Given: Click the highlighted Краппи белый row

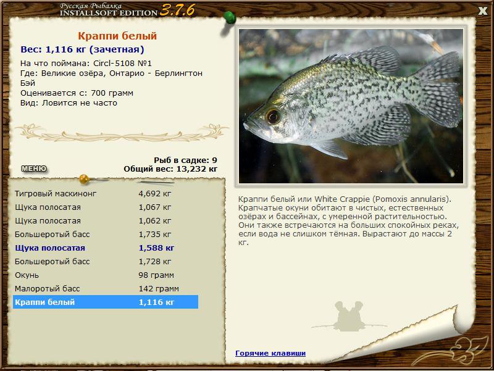Looking at the screenshot, I should pos(106,302).
